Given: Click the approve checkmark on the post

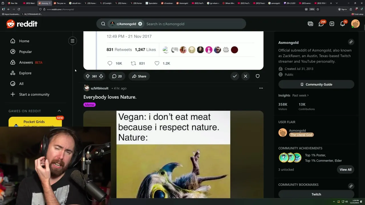Looking at the screenshot, I should (235, 76).
